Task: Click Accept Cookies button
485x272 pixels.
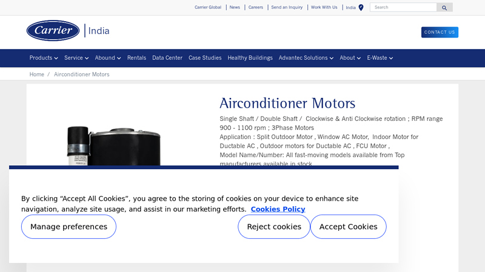Action: tap(348, 227)
